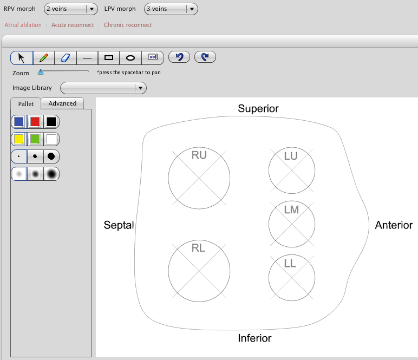Choose the medium soft-edge brush
418x360 pixels.
tap(35, 174)
